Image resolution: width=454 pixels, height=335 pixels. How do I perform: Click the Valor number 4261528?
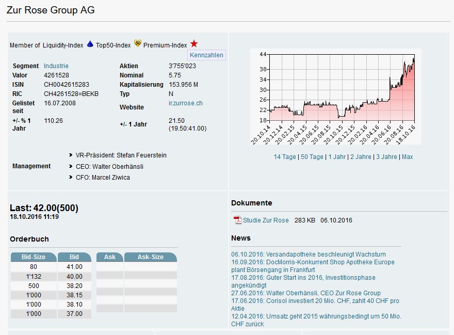(56, 75)
